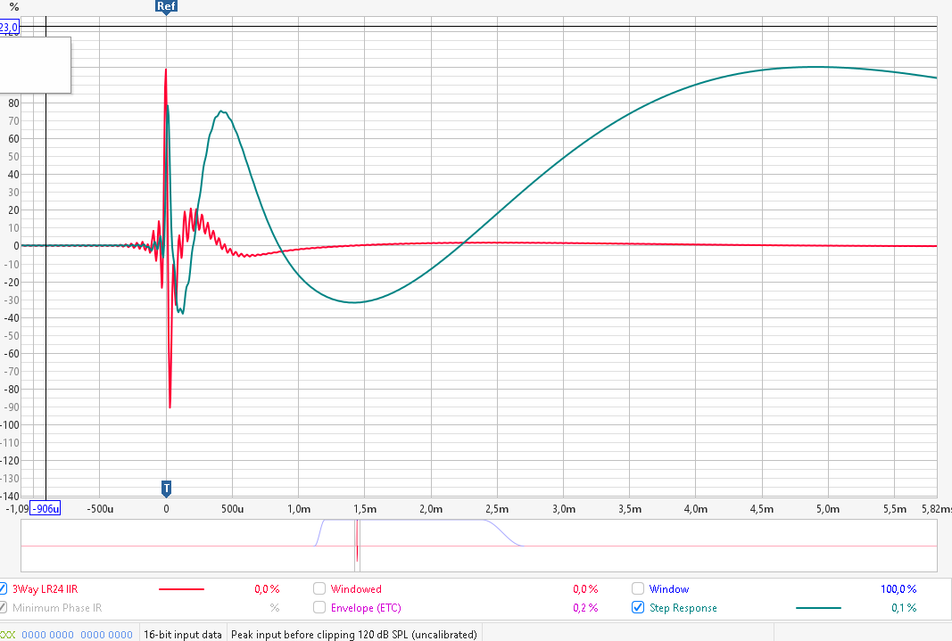Click the % units label at top-left
Viewport: 952px width, 641px height.
pos(13,7)
